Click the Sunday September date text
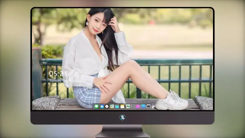 (x=67, y=81)
